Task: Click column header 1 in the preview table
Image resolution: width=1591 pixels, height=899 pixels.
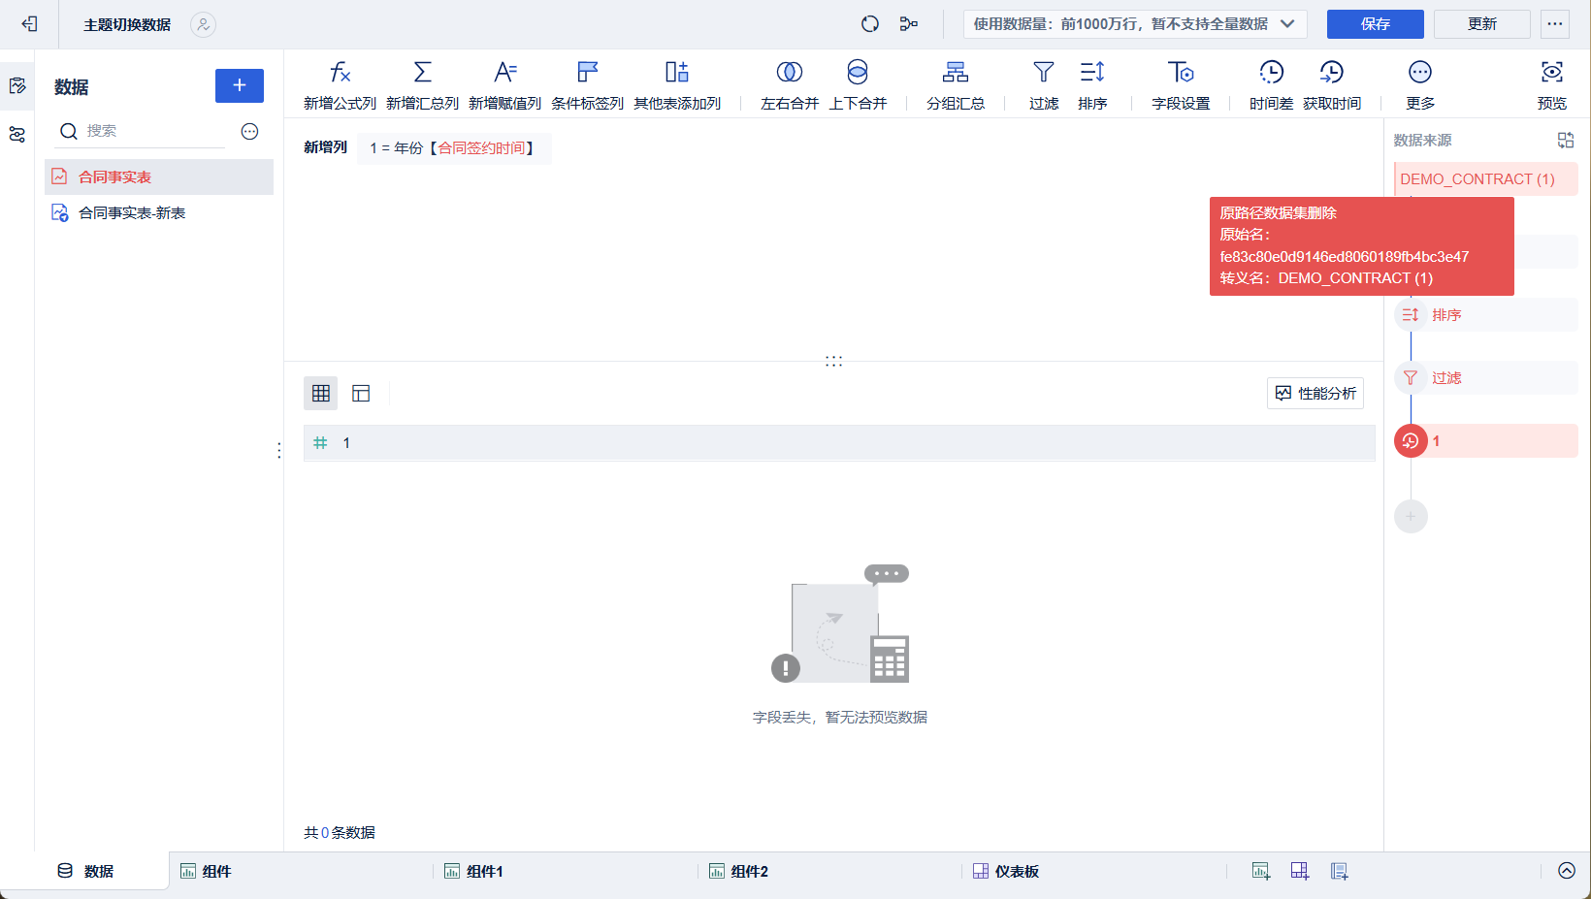Action: pos(839,442)
